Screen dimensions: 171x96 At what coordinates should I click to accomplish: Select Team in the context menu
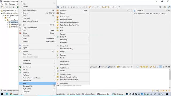(x=37, y=83)
